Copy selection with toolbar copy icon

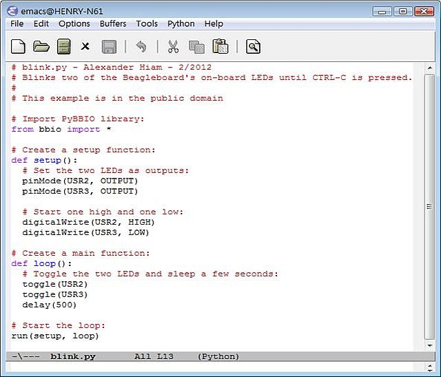[x=196, y=47]
